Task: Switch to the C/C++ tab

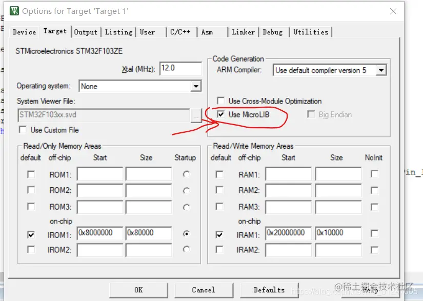Action: point(180,32)
